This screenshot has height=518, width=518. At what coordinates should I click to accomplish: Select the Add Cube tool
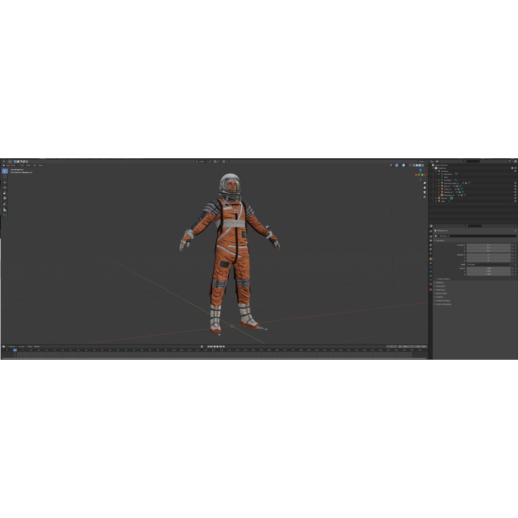coord(5,215)
